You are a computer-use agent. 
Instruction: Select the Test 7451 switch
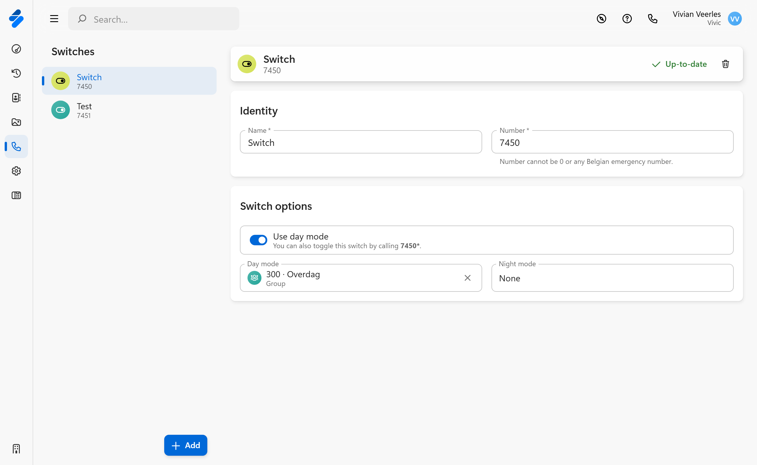coord(129,110)
